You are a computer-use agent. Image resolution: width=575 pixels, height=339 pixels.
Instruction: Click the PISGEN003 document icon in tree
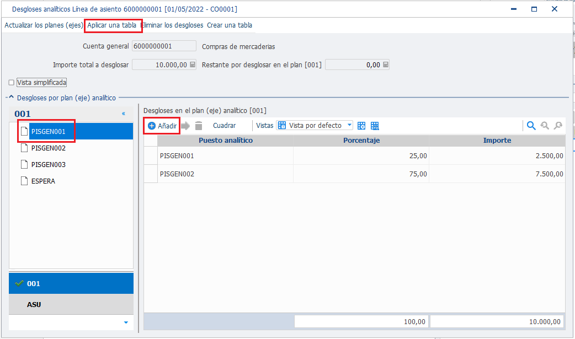point(24,164)
